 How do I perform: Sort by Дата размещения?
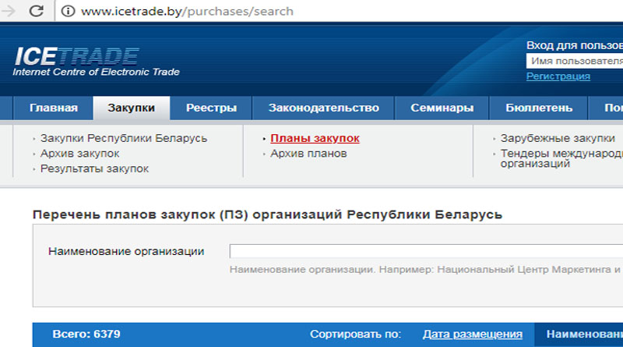[x=472, y=334]
